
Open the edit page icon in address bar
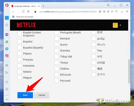100,12
